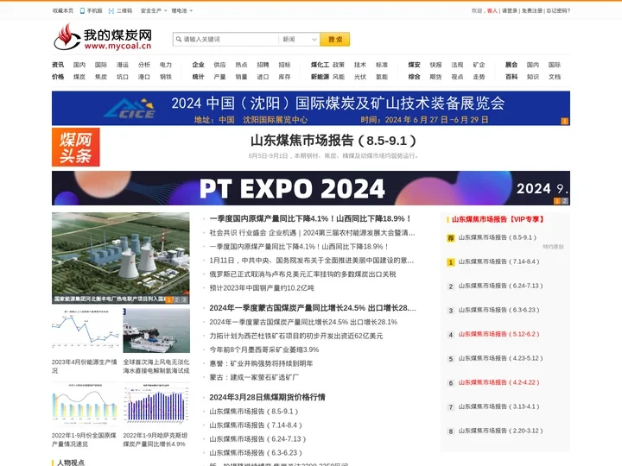The height and width of the screenshot is (466, 622).
Task: Open 力拓计划为西芒杜铁矿石项目 article
Action: (x=296, y=336)
